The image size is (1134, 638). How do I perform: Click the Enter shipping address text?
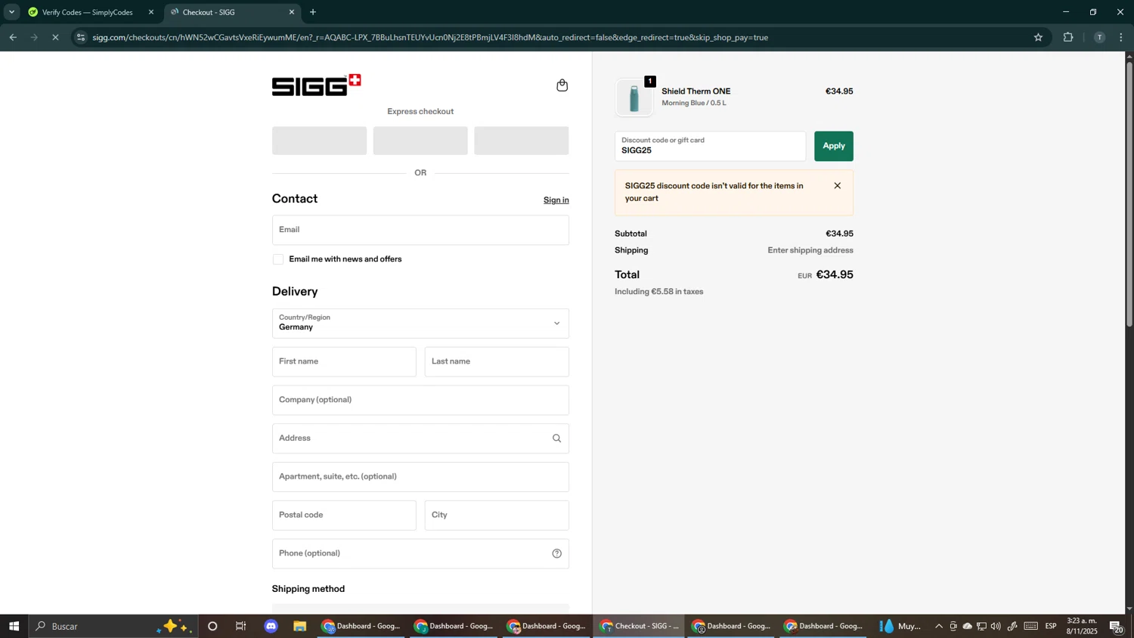pyautogui.click(x=810, y=251)
